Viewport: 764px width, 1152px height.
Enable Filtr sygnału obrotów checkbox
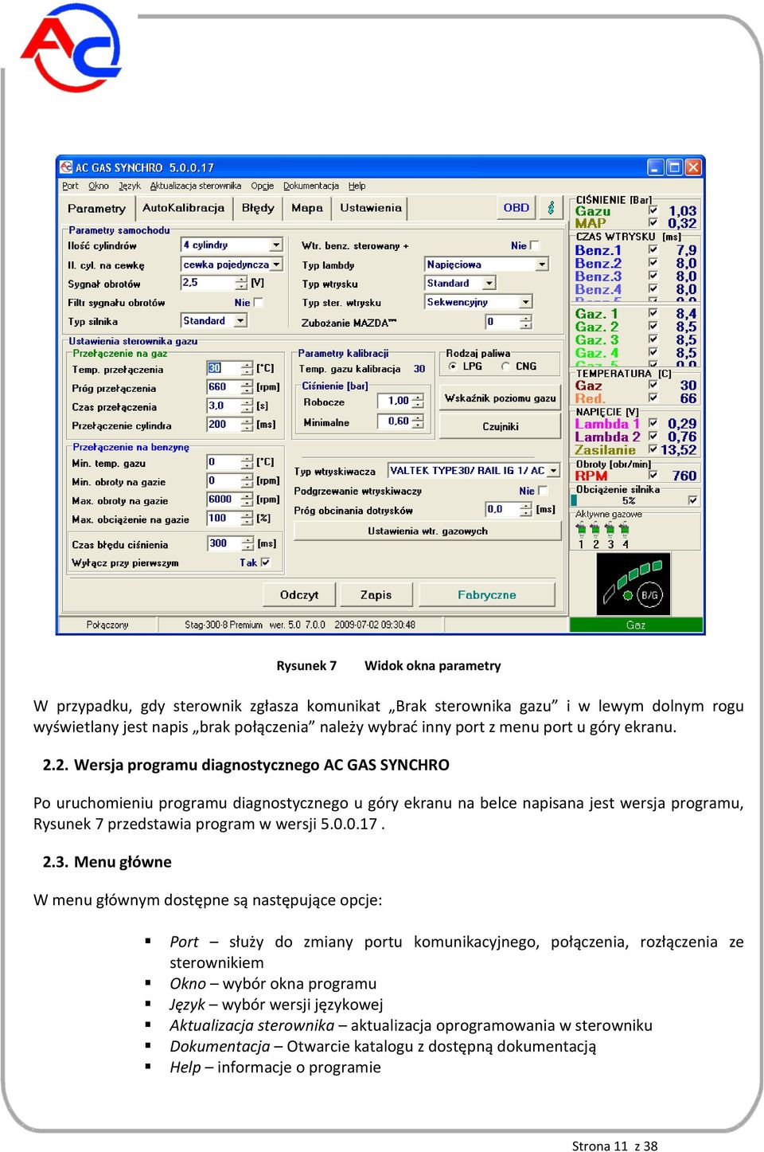tap(258, 303)
